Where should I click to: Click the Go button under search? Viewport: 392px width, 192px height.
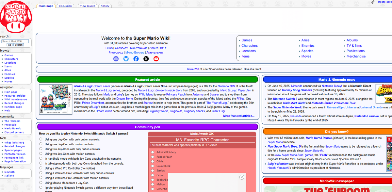(10, 45)
